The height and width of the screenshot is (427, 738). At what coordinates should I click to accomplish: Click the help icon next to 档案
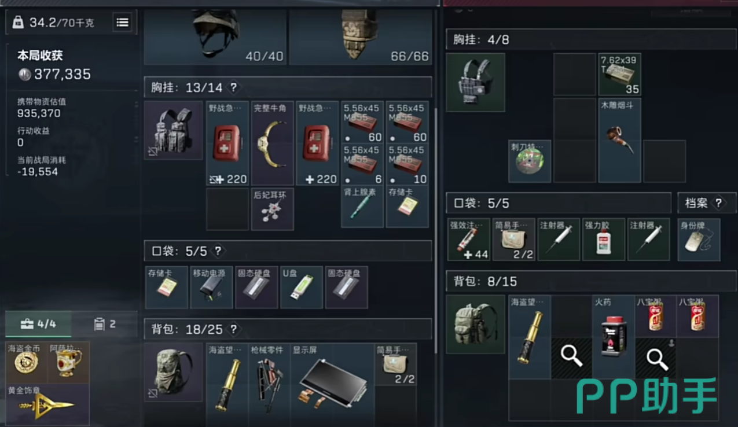(x=718, y=203)
